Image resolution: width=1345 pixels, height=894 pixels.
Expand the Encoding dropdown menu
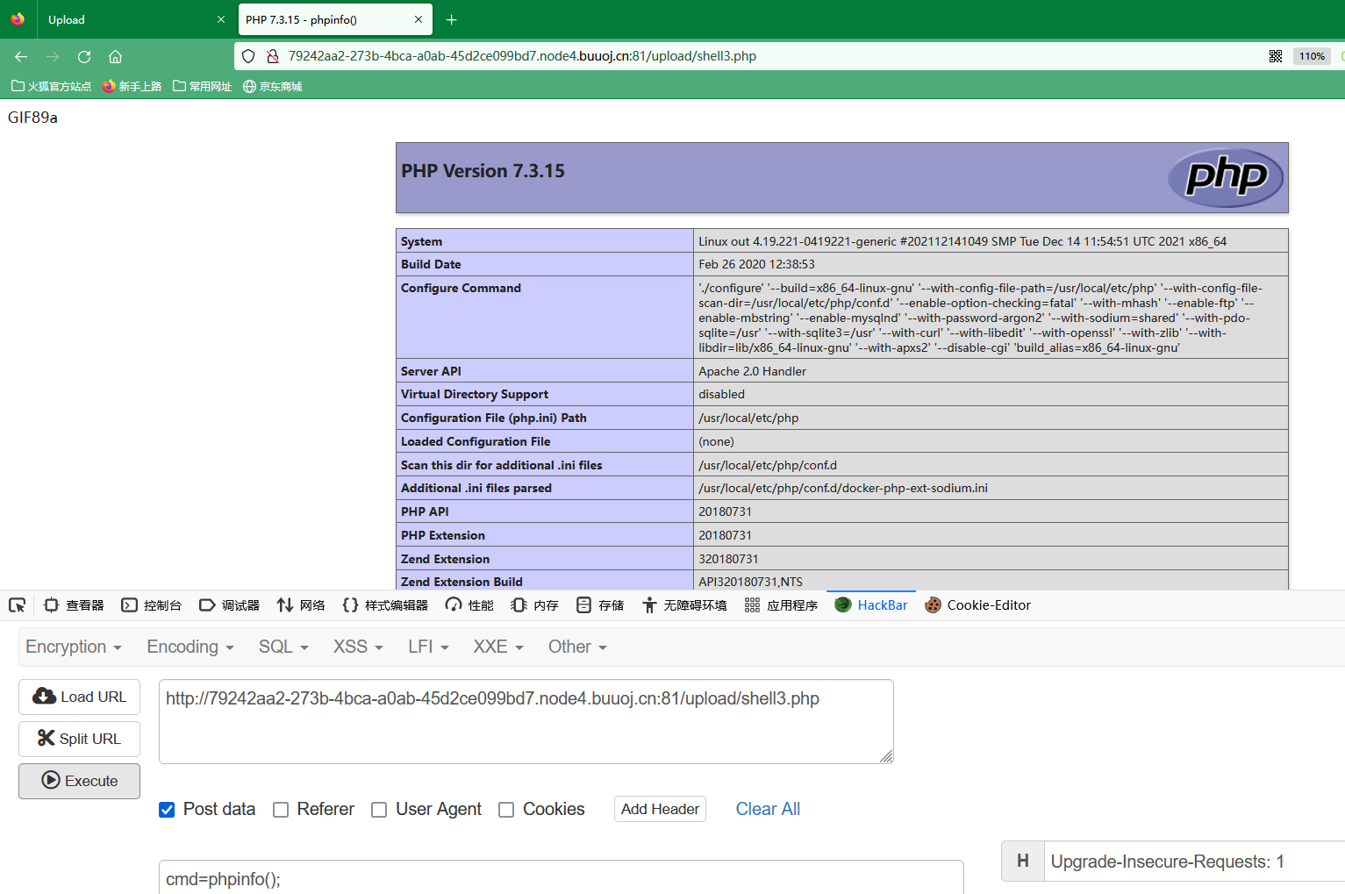[190, 647]
